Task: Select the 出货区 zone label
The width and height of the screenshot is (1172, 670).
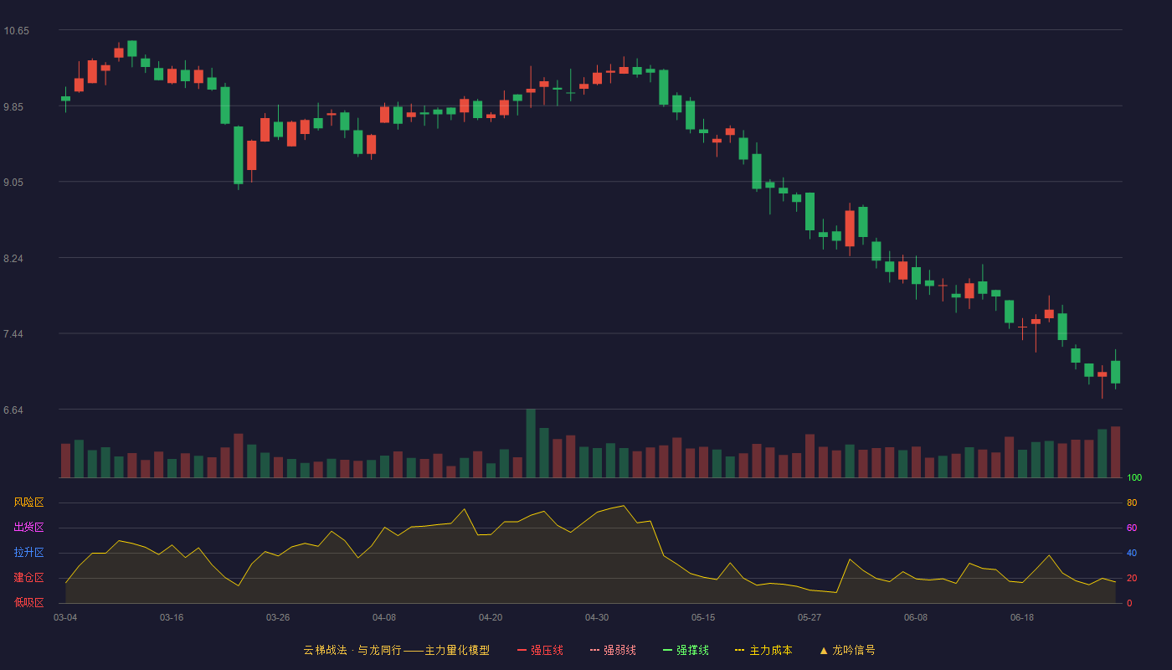Action: click(28, 528)
